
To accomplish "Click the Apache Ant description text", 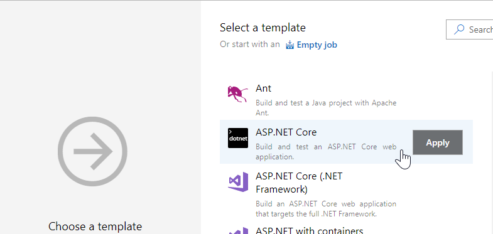I will pos(326,107).
